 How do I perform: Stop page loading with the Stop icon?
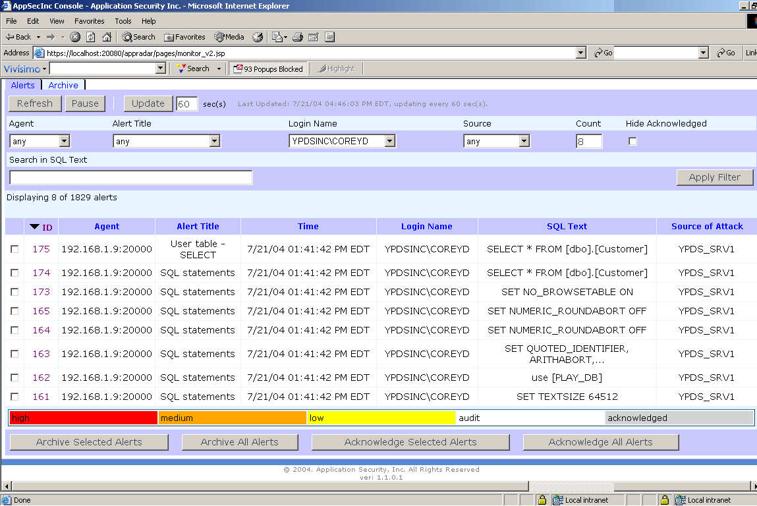point(75,37)
